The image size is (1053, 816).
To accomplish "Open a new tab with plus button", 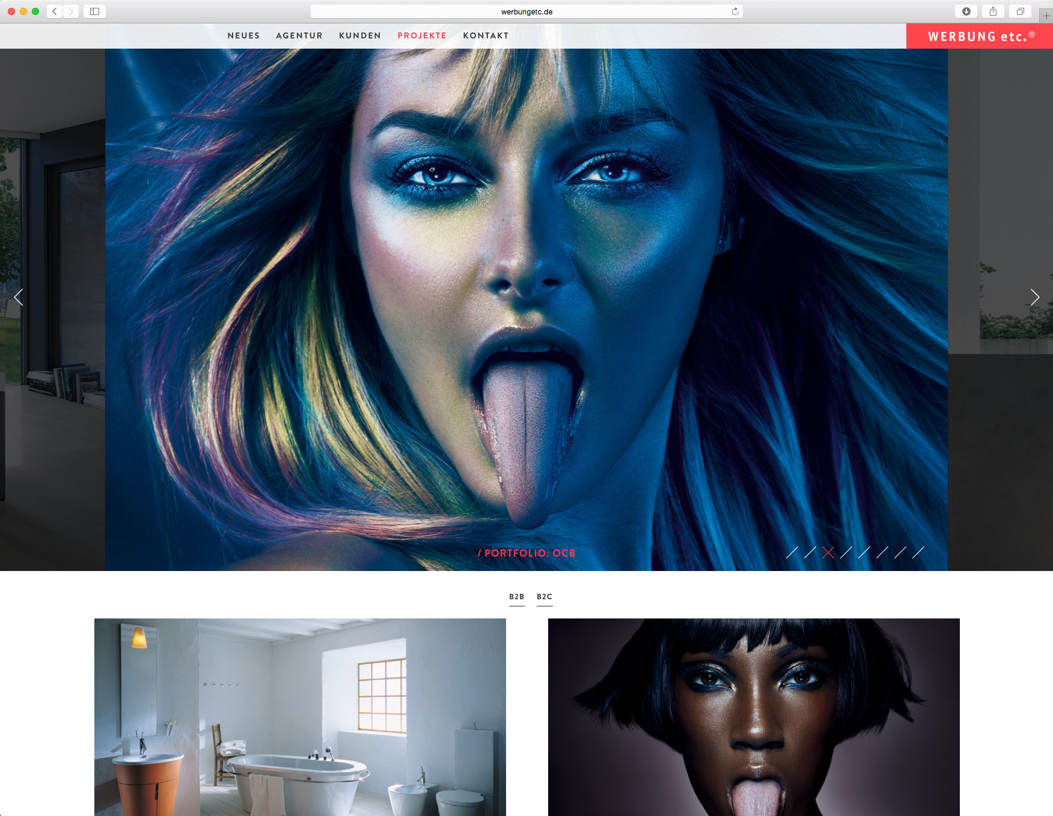I will point(1046,16).
